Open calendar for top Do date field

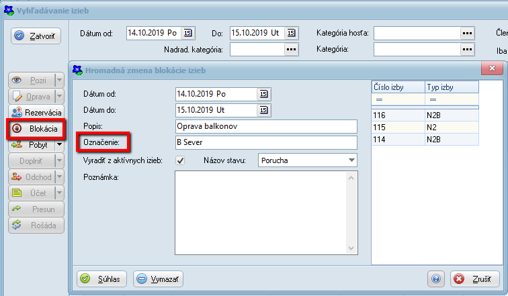click(290, 32)
